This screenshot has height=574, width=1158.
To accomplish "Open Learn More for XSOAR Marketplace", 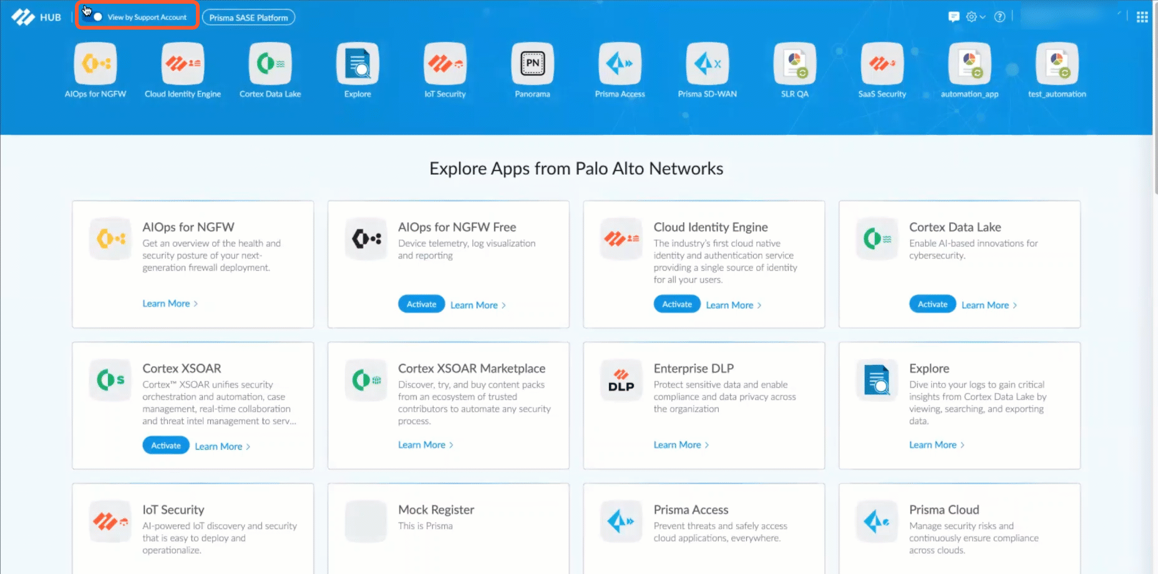I will (426, 445).
